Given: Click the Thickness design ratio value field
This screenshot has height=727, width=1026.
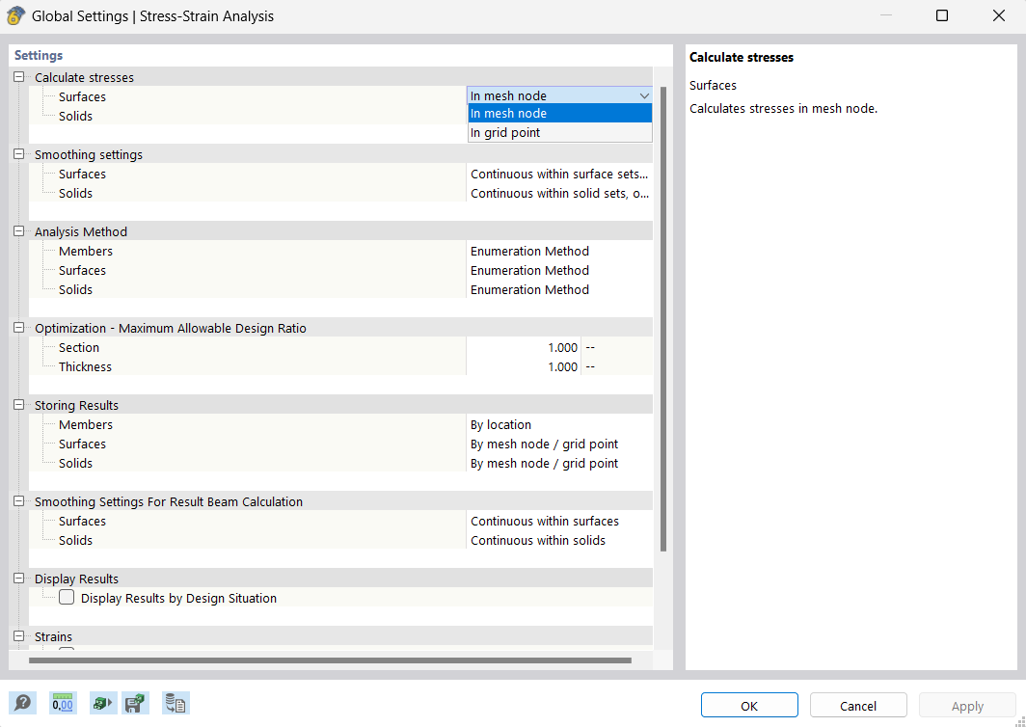Looking at the screenshot, I should [524, 366].
